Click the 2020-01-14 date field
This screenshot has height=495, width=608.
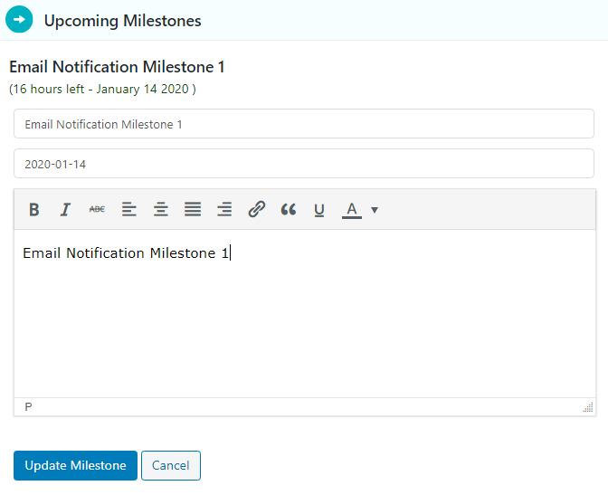(304, 164)
